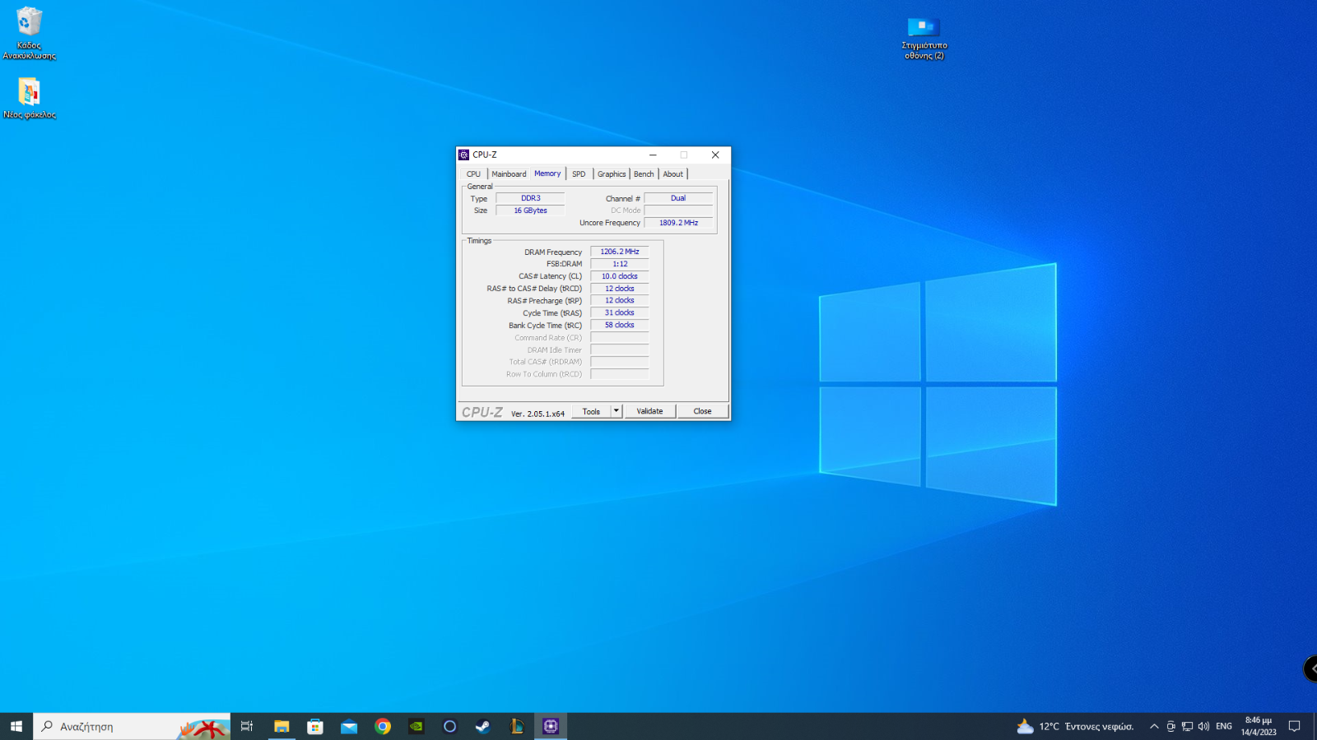Click the CPU-Z taskbar icon

tap(551, 726)
